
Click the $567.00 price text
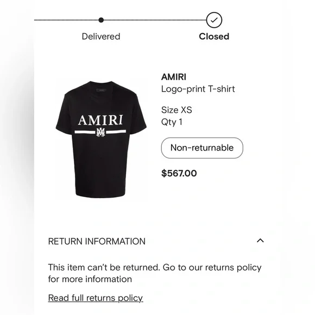coord(179,173)
